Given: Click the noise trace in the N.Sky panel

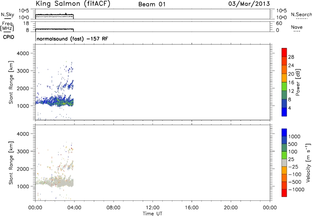Looking at the screenshot, I should (x=54, y=14).
